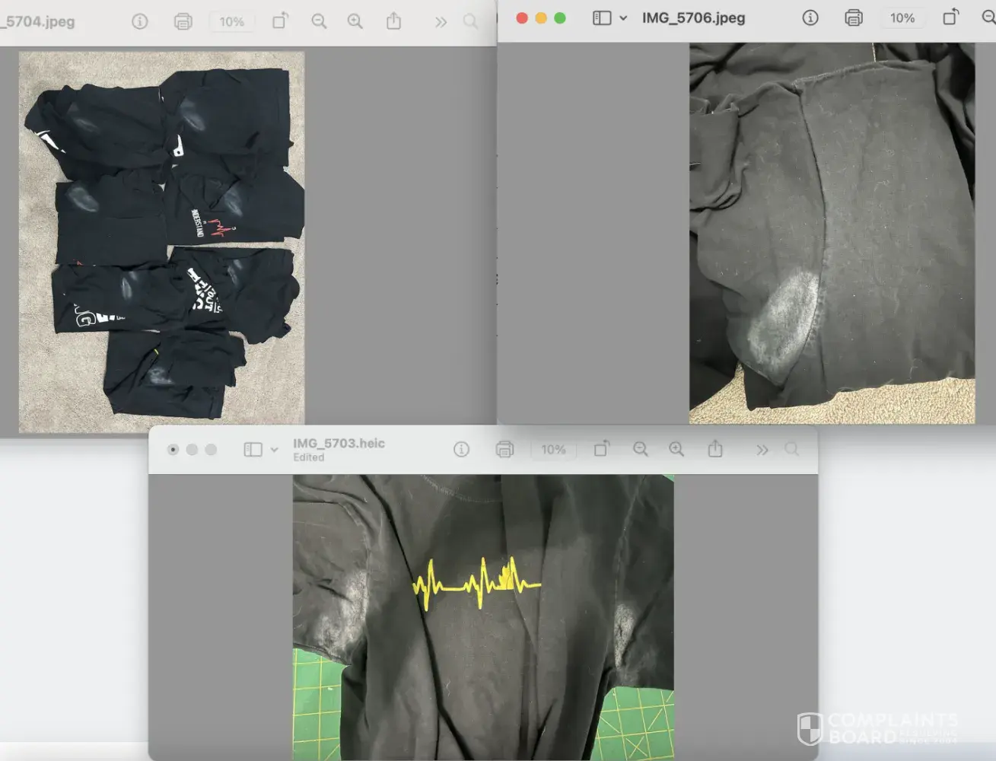Rotate the image in the 5704.jpeg window
This screenshot has height=761, width=996.
tap(280, 21)
